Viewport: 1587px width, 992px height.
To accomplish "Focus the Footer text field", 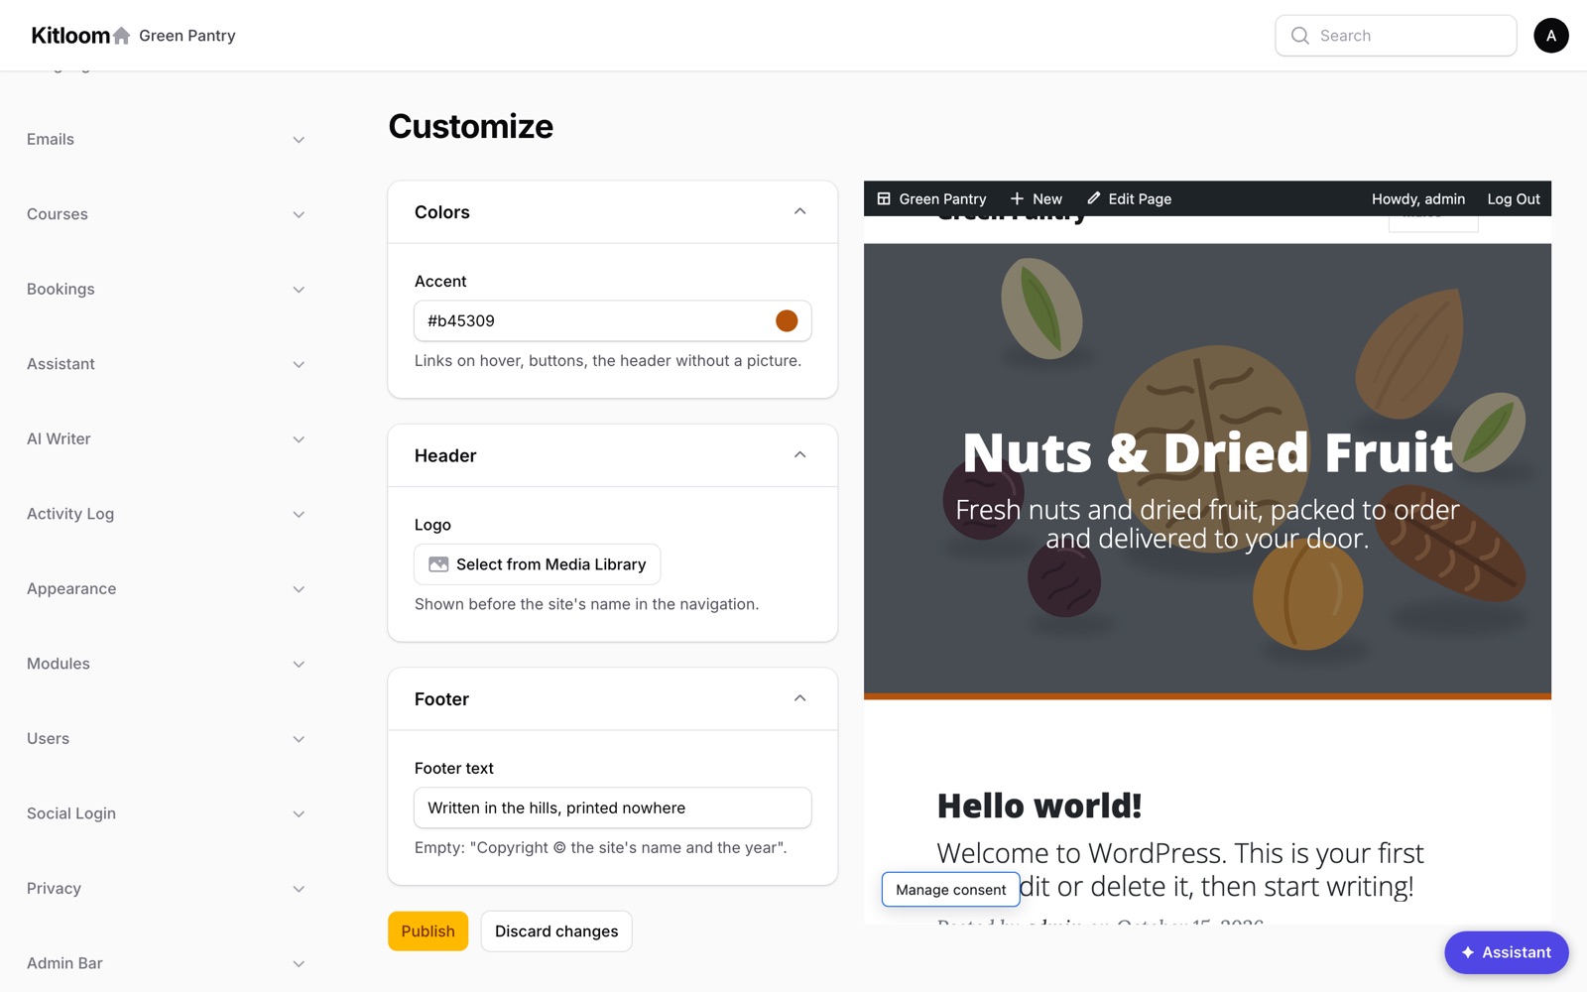I will tap(612, 807).
